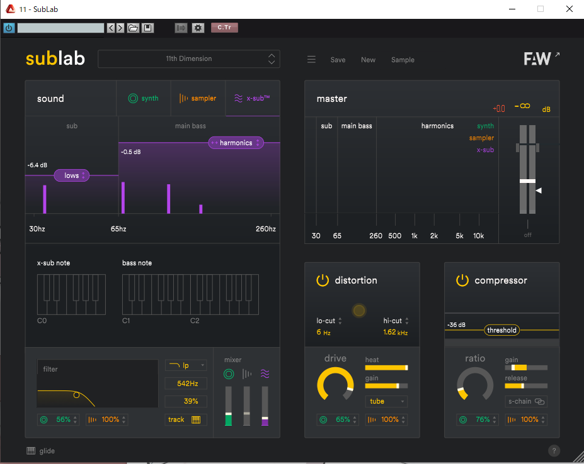Click the C.Tr button
The width and height of the screenshot is (584, 464).
(224, 28)
